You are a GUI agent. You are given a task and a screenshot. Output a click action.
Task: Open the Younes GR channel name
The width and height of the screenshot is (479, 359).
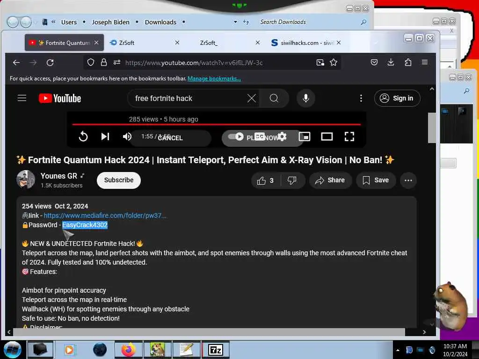click(59, 176)
